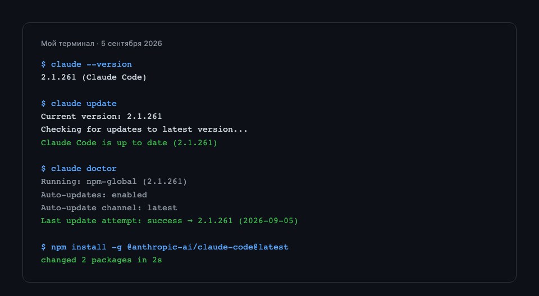The width and height of the screenshot is (539, 296).
Task: Click the 'Last update attempt: success' line
Action: point(170,221)
